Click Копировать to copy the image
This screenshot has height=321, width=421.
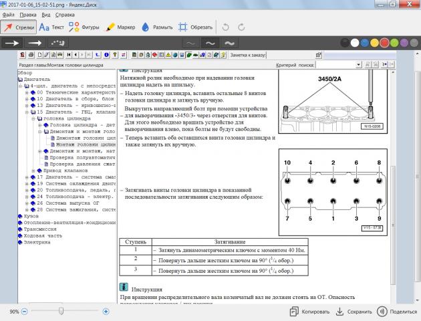[309, 312]
